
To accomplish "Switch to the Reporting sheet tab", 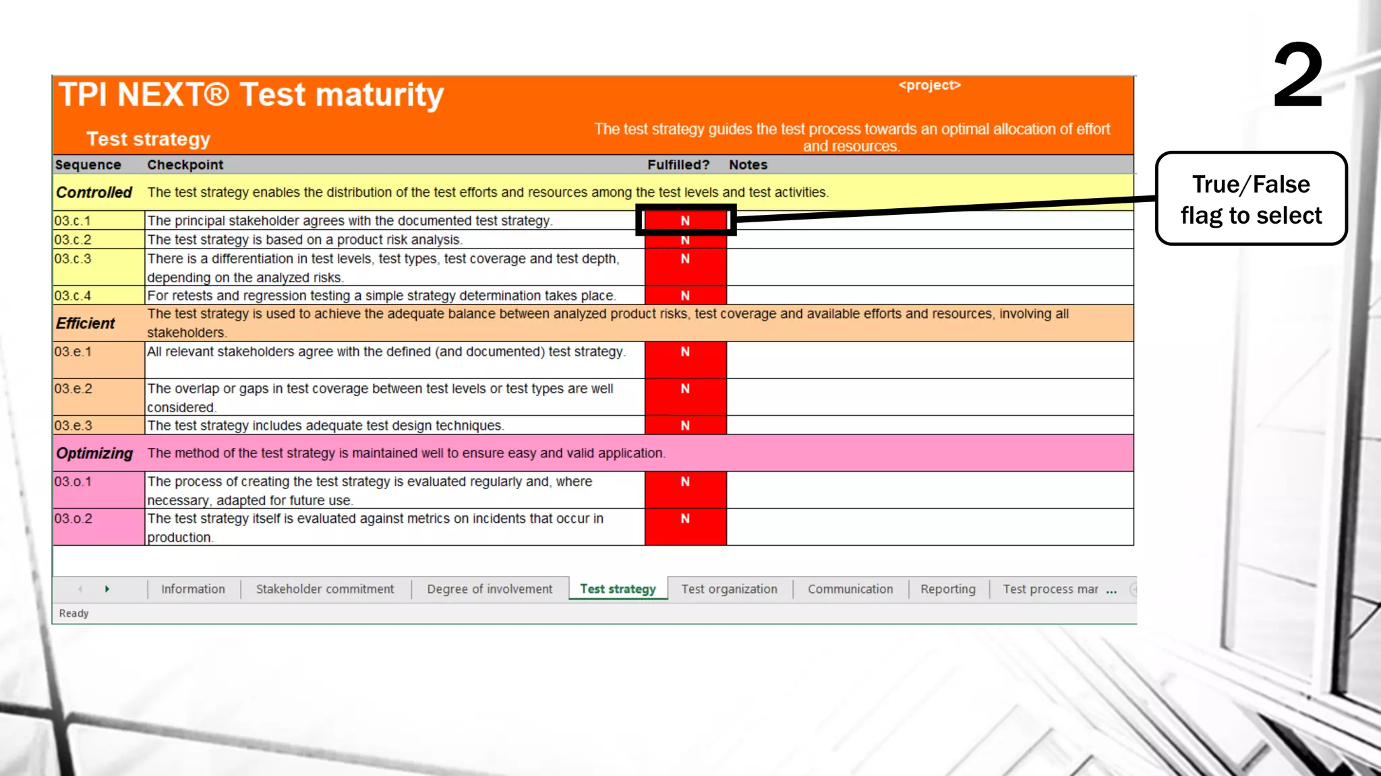I will point(947,589).
